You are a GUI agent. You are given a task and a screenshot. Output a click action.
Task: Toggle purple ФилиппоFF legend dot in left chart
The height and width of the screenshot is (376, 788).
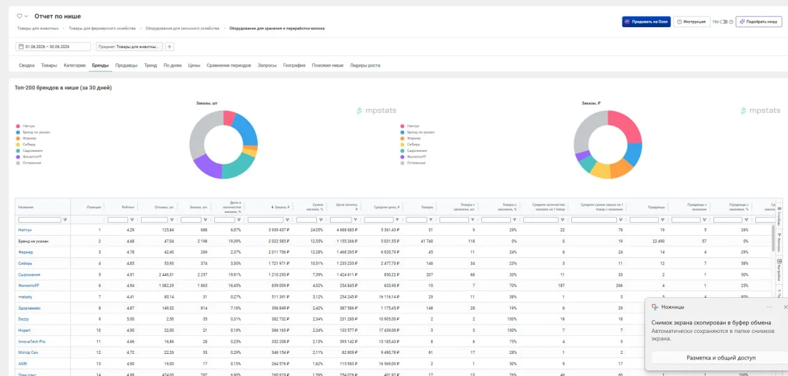18,157
